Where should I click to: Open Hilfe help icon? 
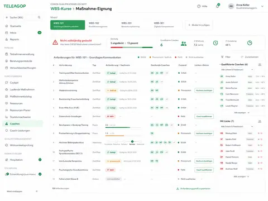coord(199,6)
